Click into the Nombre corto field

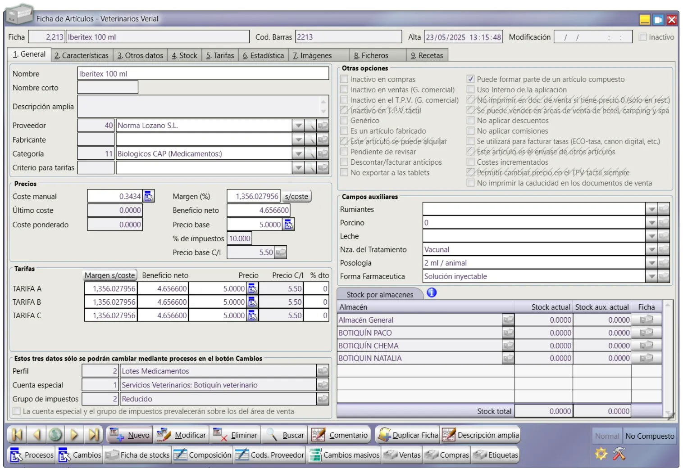click(x=108, y=88)
